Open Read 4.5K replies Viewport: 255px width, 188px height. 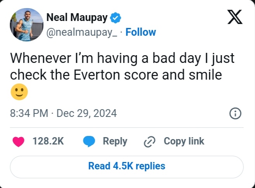click(127, 166)
